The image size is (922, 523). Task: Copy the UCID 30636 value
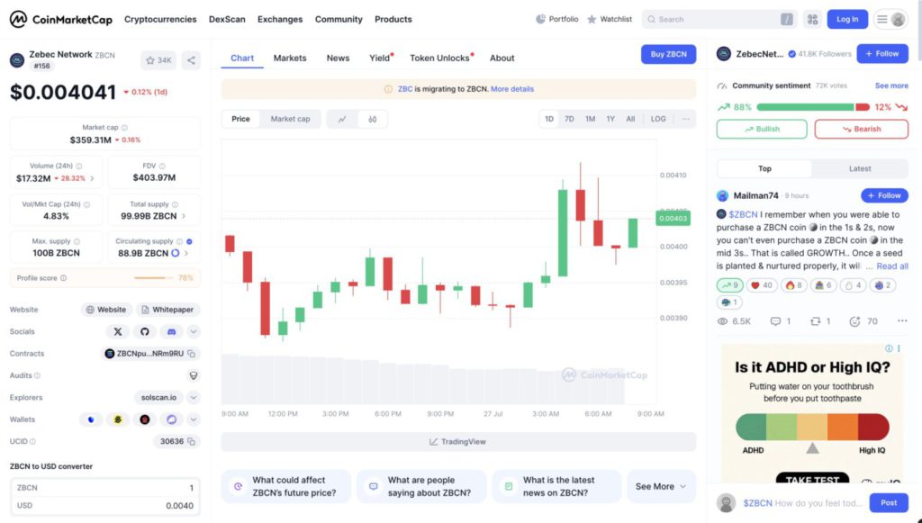(193, 441)
